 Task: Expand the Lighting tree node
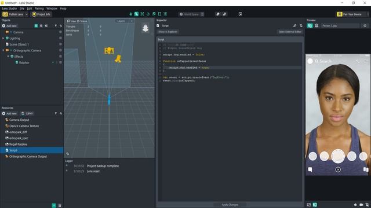coord(3,38)
